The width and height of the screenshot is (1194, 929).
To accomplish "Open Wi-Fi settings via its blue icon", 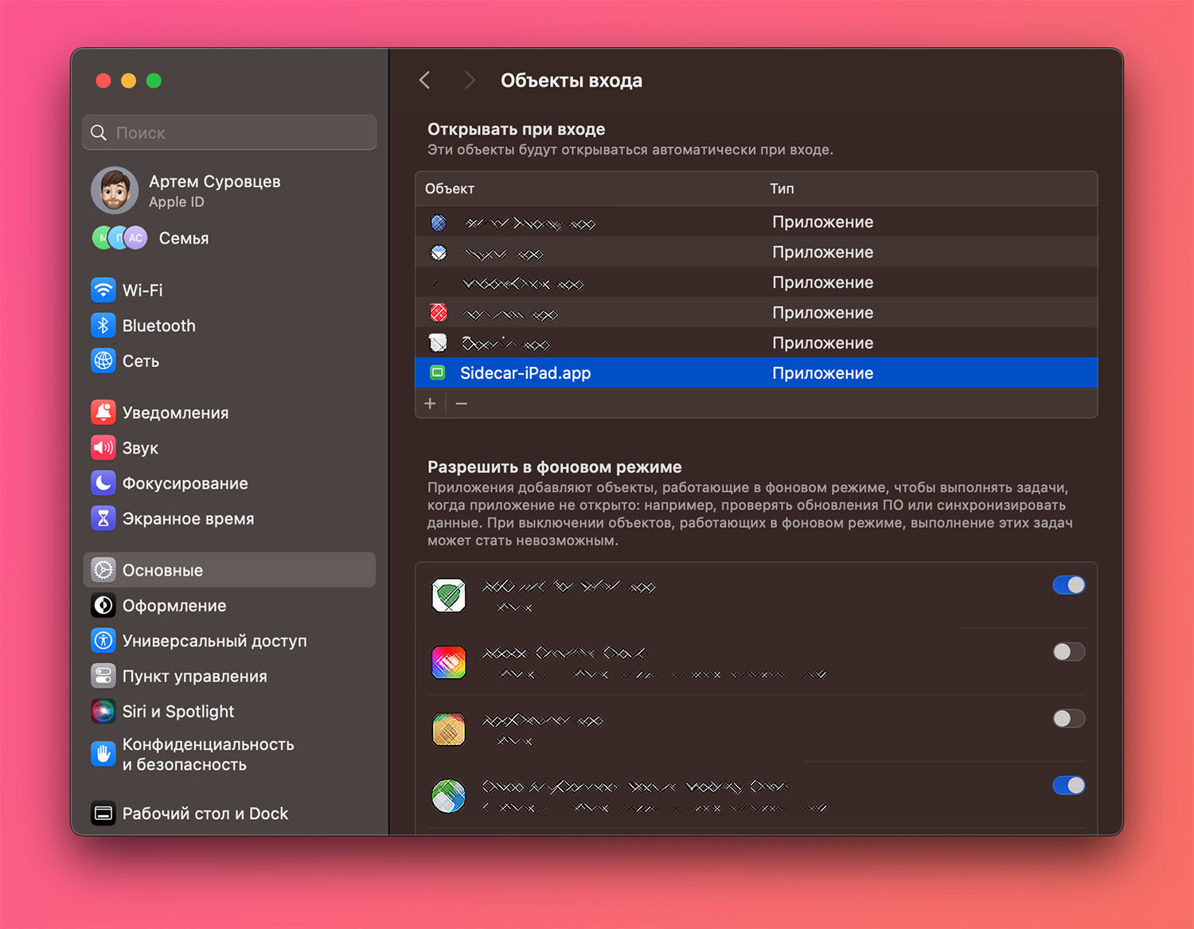I will pos(103,290).
